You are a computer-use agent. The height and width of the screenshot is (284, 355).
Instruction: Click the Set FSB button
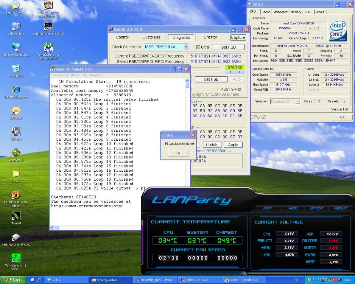[211, 79]
